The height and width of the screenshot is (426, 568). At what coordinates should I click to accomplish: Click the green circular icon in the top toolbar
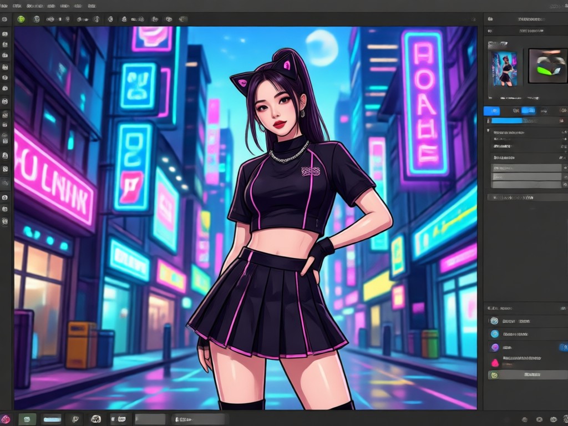(x=22, y=19)
